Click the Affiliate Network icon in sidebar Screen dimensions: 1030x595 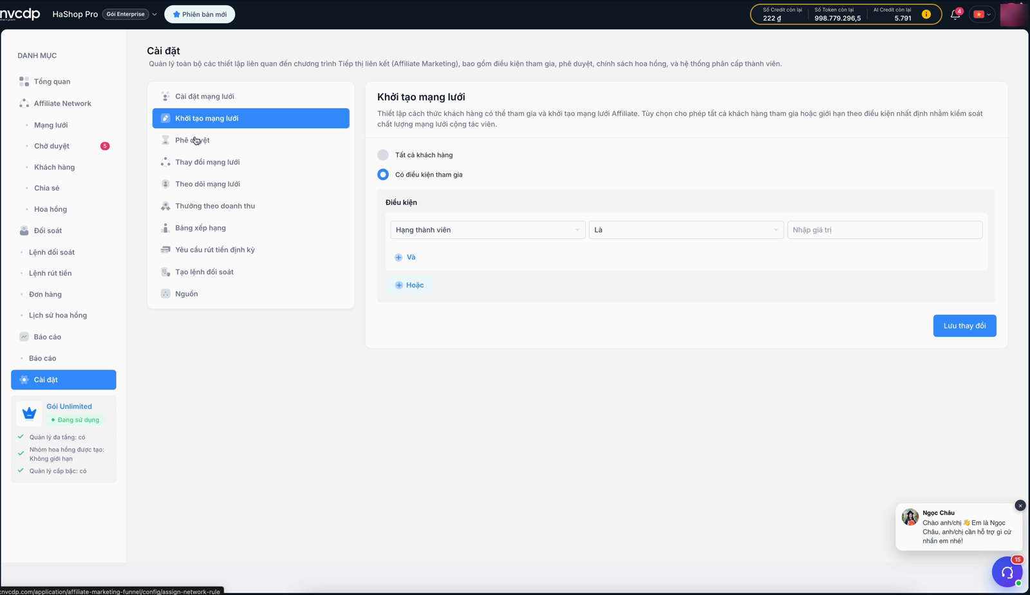click(x=24, y=103)
